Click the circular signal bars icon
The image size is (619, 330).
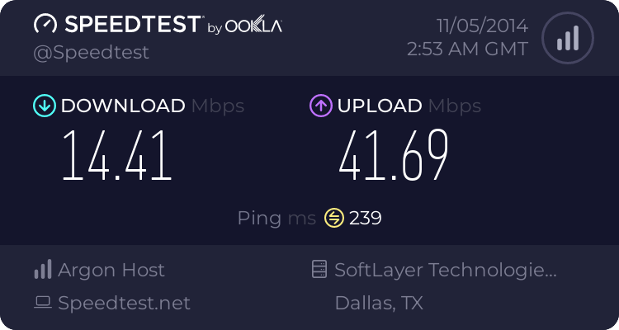pos(566,39)
